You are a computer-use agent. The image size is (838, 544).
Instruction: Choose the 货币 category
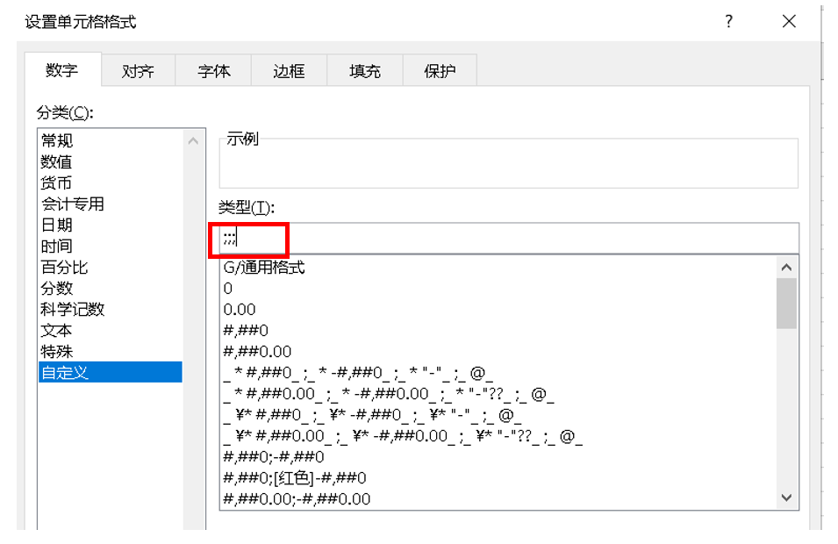111,183
